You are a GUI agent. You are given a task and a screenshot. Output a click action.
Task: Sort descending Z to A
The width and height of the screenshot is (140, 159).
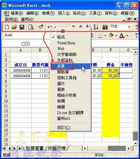tap(96, 27)
